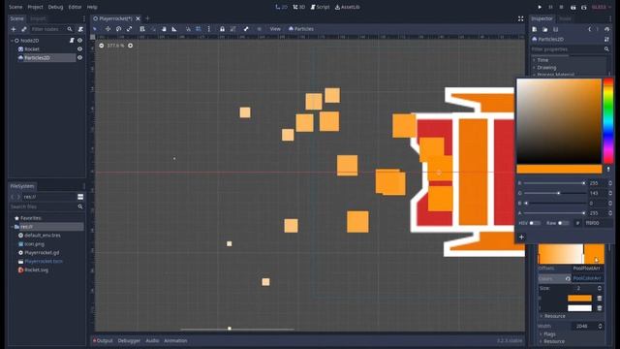Toggle distraction-free mode icon
620x349 pixels.
click(521, 18)
